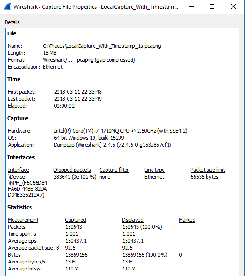Select the file path C:\Traces\LocalCapture_With_Timestamp_1s.pcapng
Screen dimensions: 245x276
click(102, 46)
